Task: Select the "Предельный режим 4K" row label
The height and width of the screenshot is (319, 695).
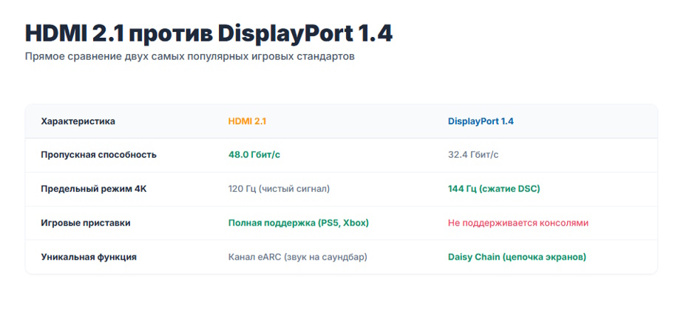Action: point(94,189)
